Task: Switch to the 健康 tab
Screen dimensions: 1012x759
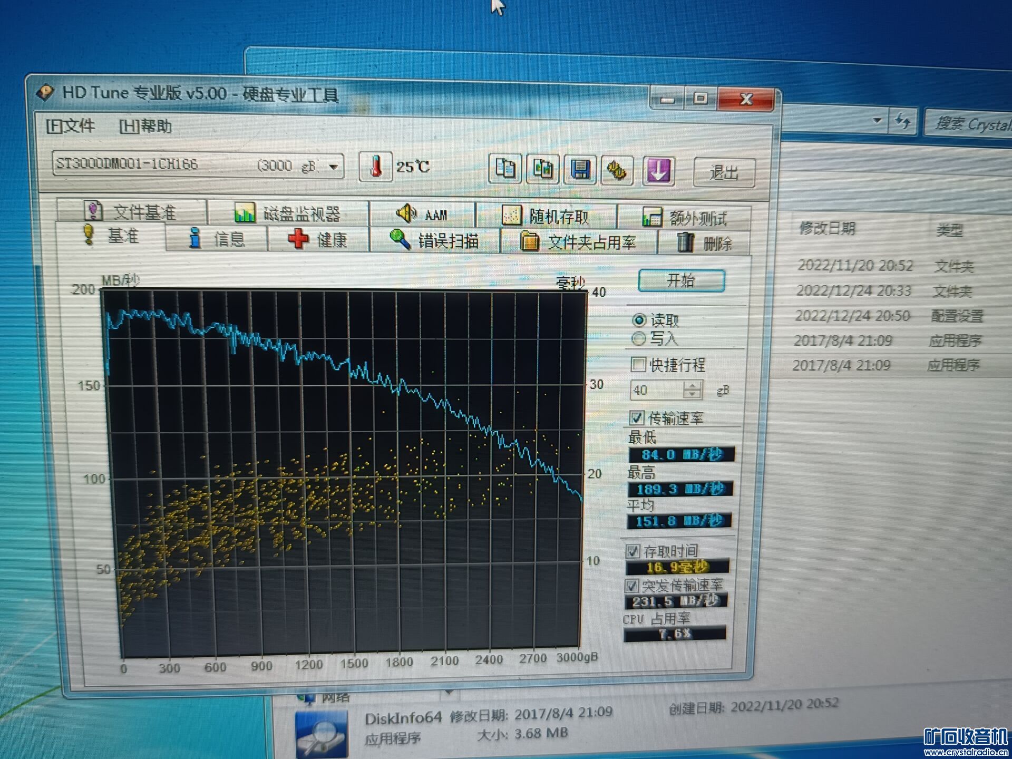Action: [x=318, y=240]
